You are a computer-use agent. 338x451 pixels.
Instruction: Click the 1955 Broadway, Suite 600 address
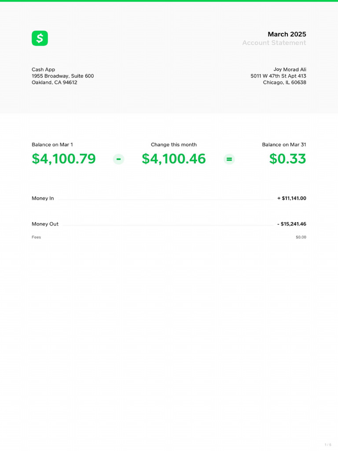click(x=62, y=76)
